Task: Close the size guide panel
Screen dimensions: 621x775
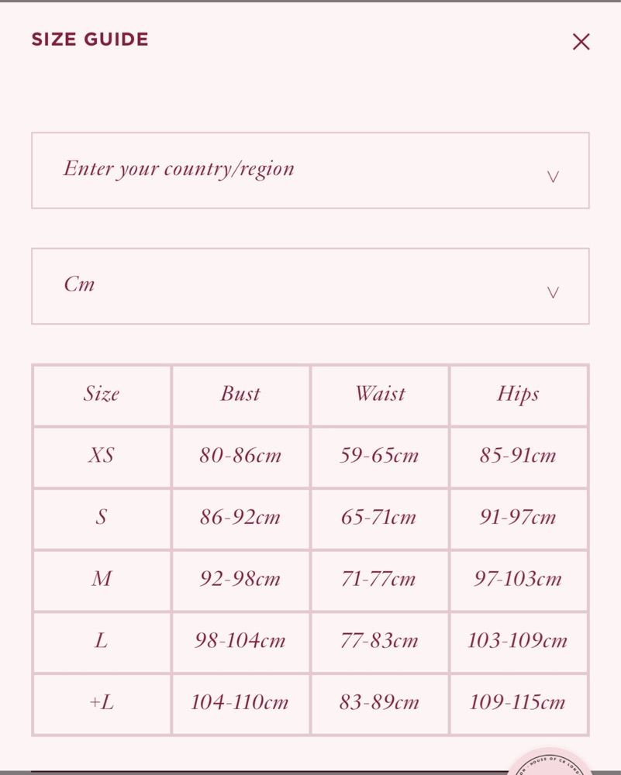Action: tap(581, 42)
